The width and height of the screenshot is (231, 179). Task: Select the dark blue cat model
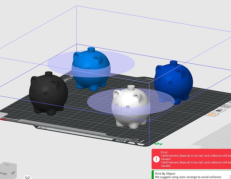tap(173, 82)
